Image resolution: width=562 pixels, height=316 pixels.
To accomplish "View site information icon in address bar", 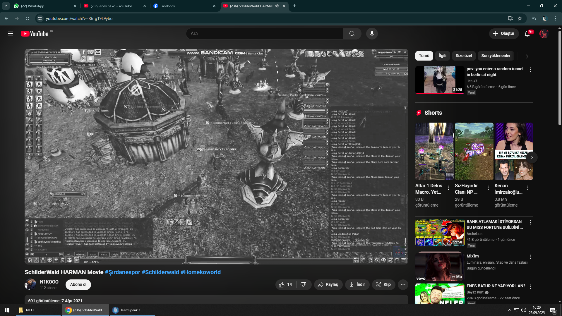I will pos(40,18).
